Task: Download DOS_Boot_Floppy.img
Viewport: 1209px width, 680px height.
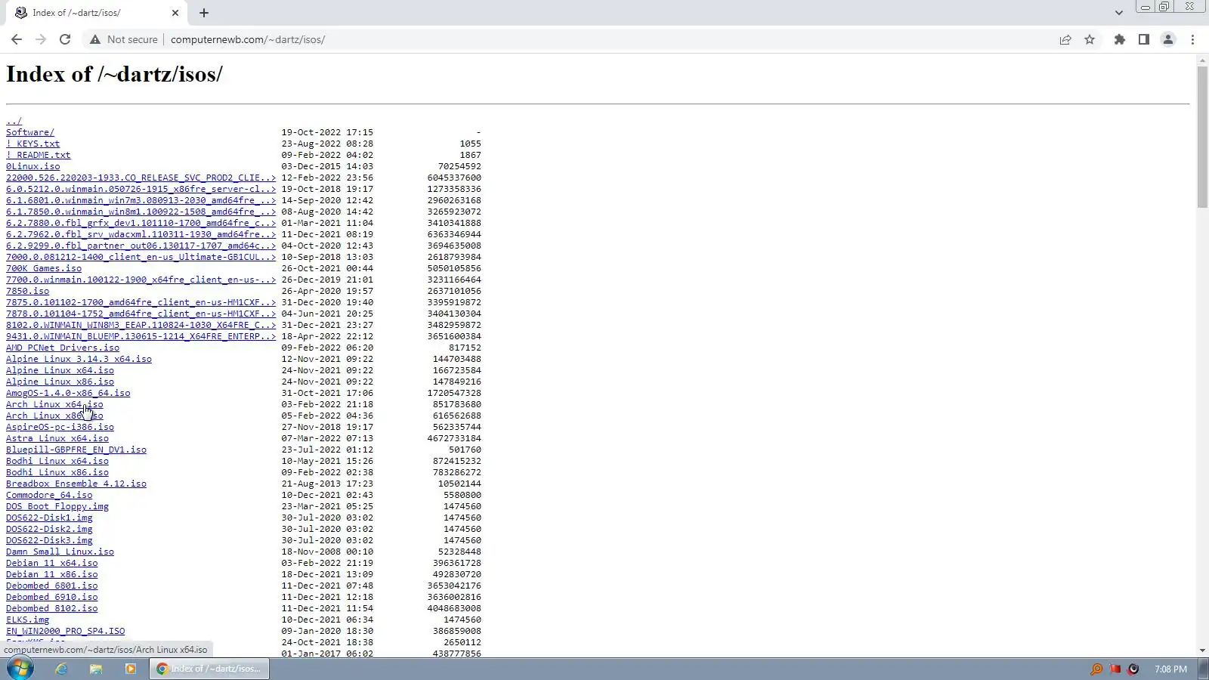Action: [x=57, y=506]
